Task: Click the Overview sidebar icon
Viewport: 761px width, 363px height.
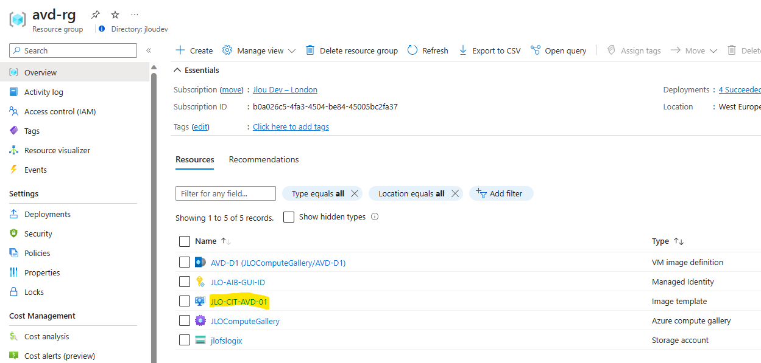Action: pyautogui.click(x=14, y=72)
